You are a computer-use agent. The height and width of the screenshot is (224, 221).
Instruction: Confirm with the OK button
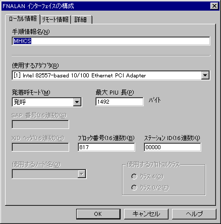point(98,214)
